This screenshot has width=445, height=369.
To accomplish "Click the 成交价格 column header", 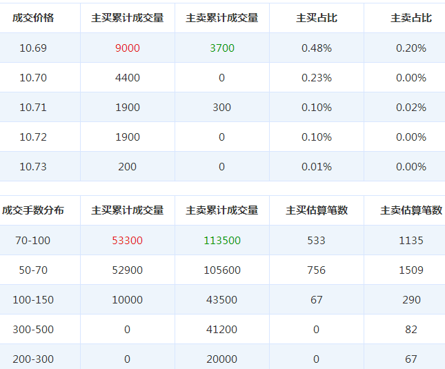I will click(33, 18).
